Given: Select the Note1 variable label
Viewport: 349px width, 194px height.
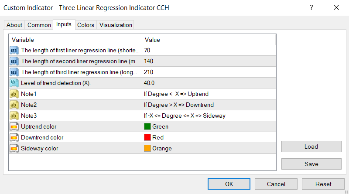Looking at the screenshot, I should pos(29,94).
